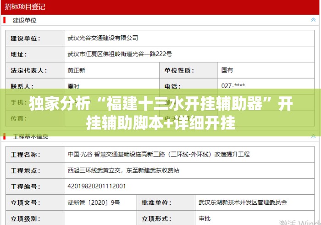Image resolution: width=321 pixels, height=225 pixels.
Task: Collapse the 建设单位 section with its chevron
Action: [x=313, y=20]
